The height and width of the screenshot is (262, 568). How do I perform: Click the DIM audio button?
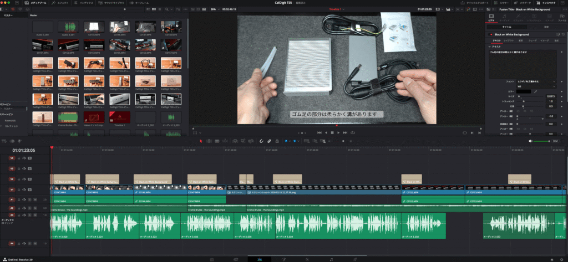point(555,141)
